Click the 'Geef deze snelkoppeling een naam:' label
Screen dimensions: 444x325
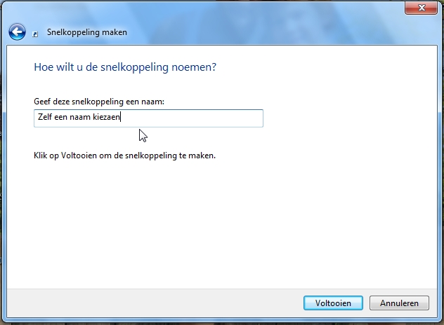point(99,102)
